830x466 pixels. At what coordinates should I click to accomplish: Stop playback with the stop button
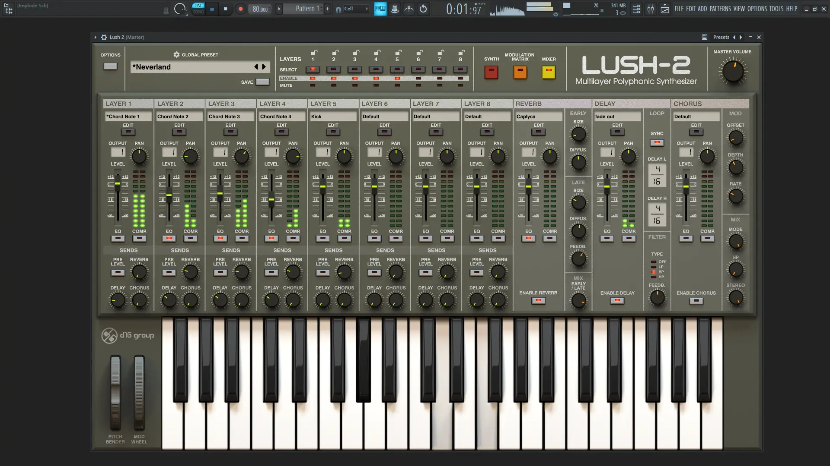(x=225, y=9)
